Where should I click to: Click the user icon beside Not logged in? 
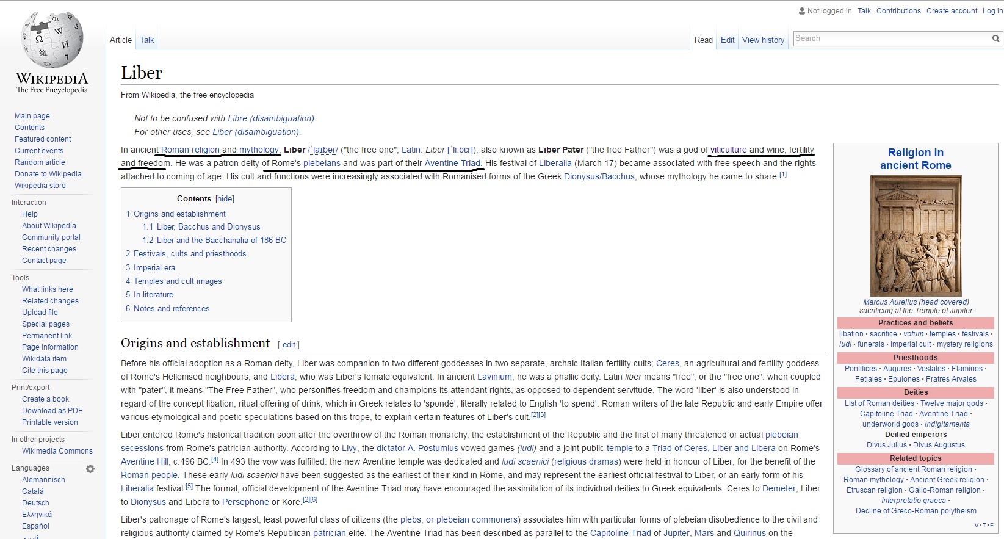point(802,11)
